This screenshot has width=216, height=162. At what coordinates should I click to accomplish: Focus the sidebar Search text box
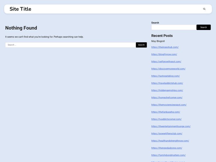click(174, 27)
